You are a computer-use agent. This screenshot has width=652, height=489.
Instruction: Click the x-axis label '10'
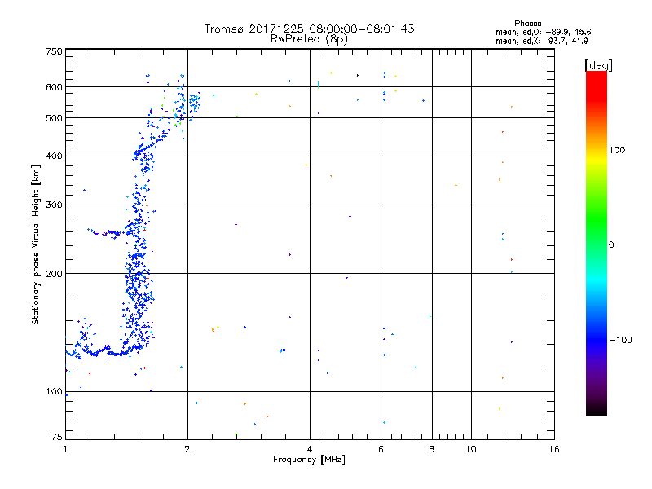tap(471, 449)
